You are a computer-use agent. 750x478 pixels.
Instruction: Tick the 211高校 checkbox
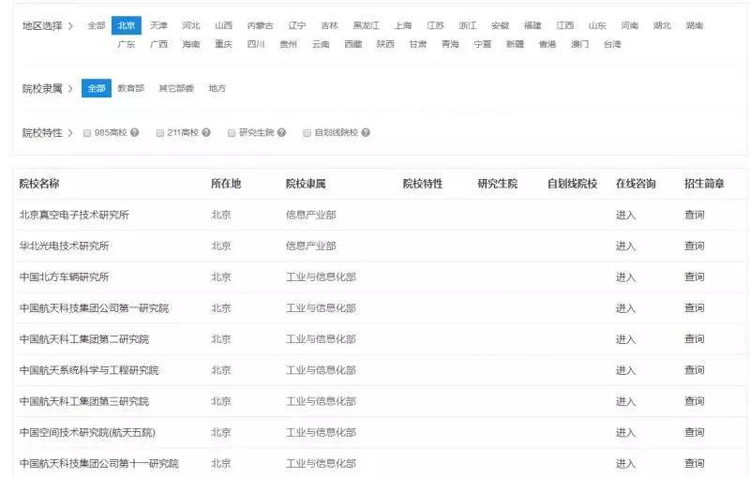tap(160, 133)
